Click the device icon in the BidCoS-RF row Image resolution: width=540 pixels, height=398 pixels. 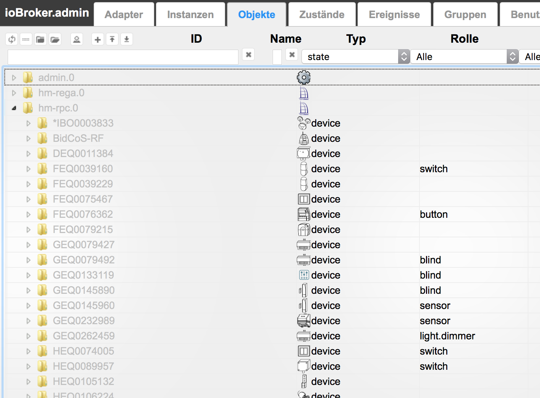tap(304, 139)
